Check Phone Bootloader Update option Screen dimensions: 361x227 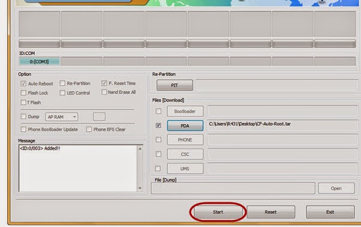(23, 129)
